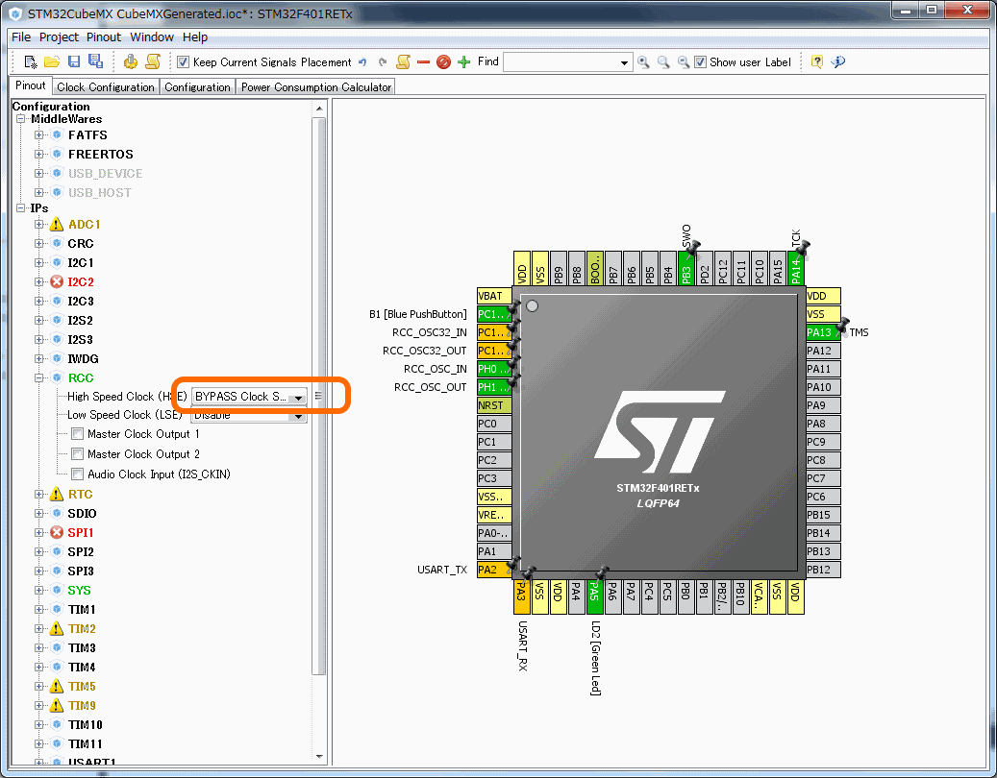Toggle Keep Current Signals Placement checkbox
Image resolution: width=997 pixels, height=778 pixels.
[x=184, y=62]
